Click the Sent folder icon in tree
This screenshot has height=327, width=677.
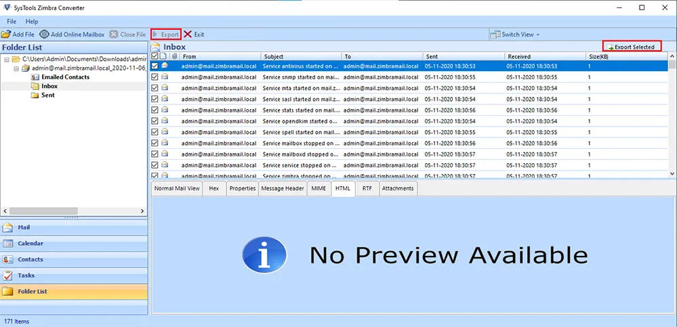click(35, 95)
